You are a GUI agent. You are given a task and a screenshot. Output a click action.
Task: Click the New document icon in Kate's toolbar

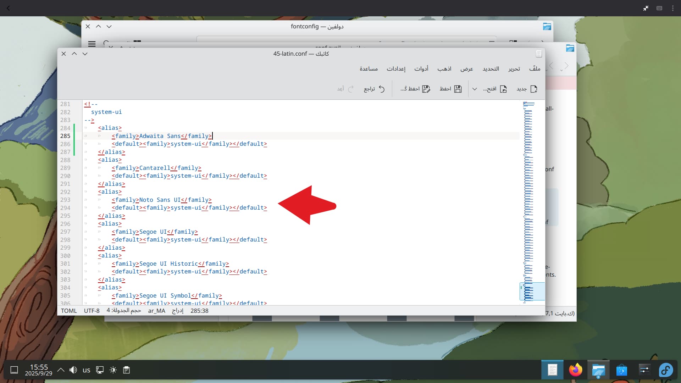coord(533,89)
